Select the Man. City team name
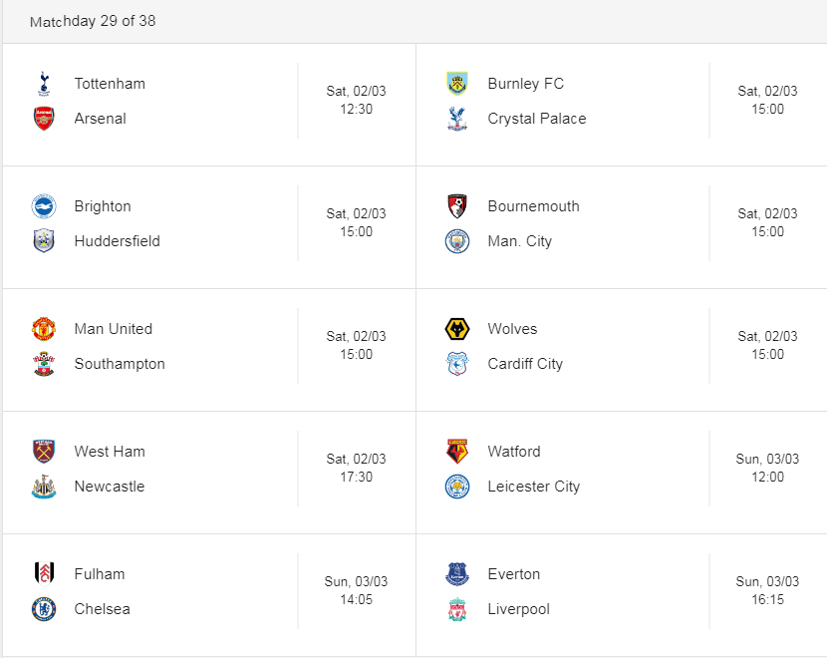This screenshot has height=658, width=827. (519, 241)
